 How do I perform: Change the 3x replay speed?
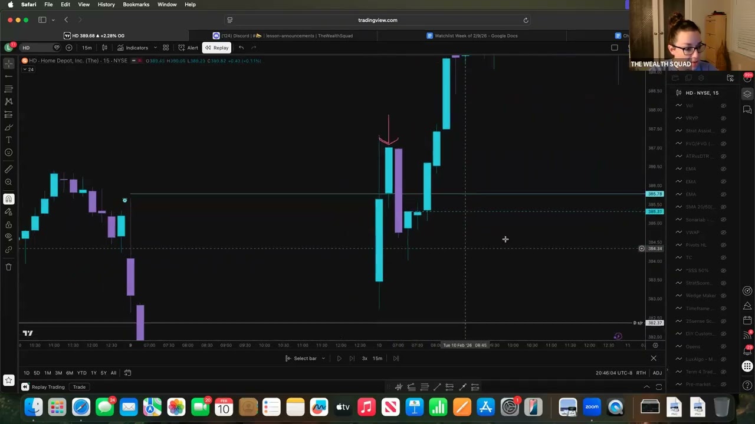pyautogui.click(x=365, y=358)
